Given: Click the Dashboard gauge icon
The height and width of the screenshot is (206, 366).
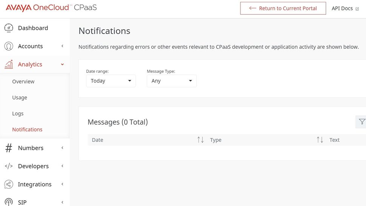Looking at the screenshot, I should click(x=9, y=28).
